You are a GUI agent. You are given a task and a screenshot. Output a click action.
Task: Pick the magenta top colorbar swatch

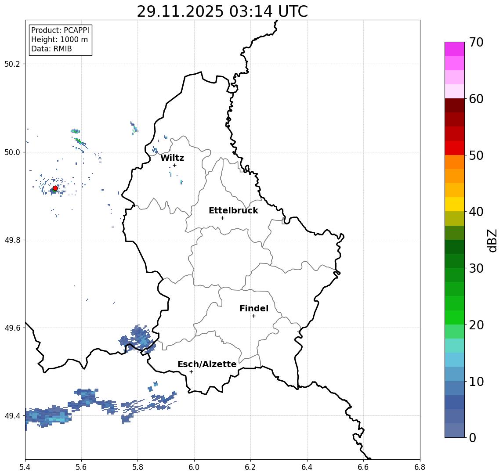point(455,49)
